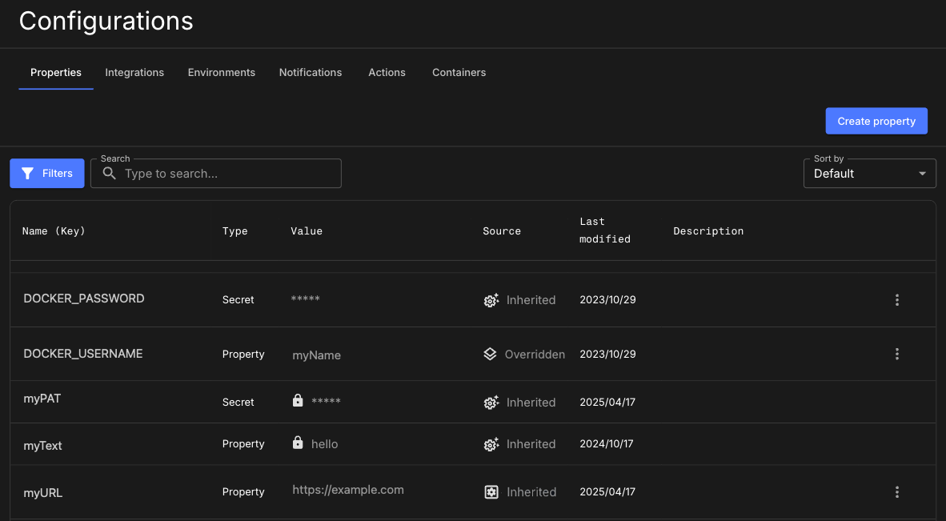Viewport: 946px width, 521px height.
Task: Switch to the Containers tab
Action: (x=459, y=72)
